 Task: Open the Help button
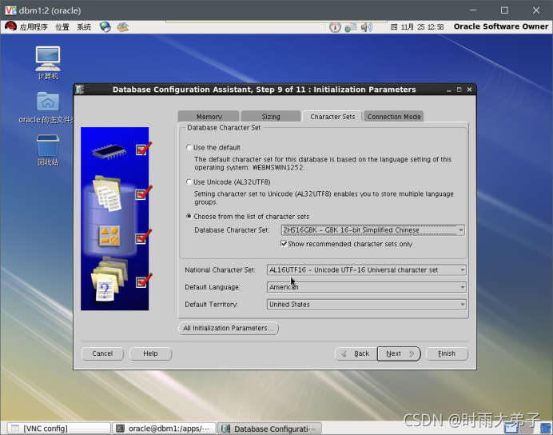click(x=150, y=353)
